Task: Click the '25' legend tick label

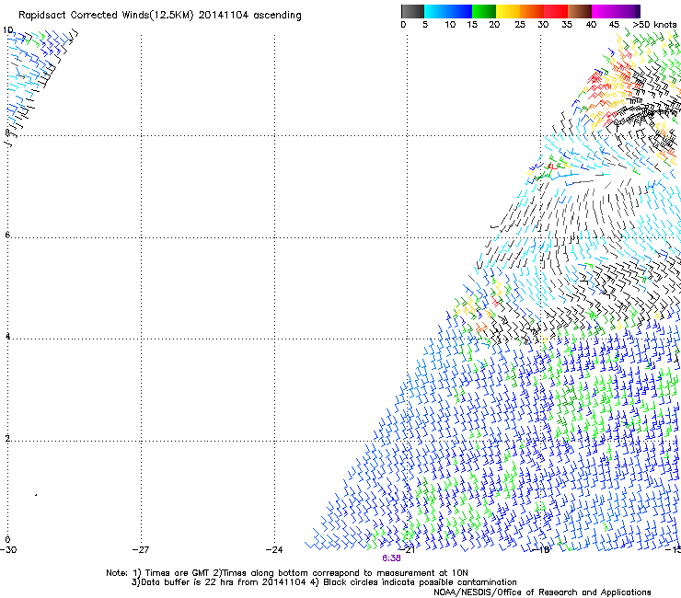Action: (520, 25)
